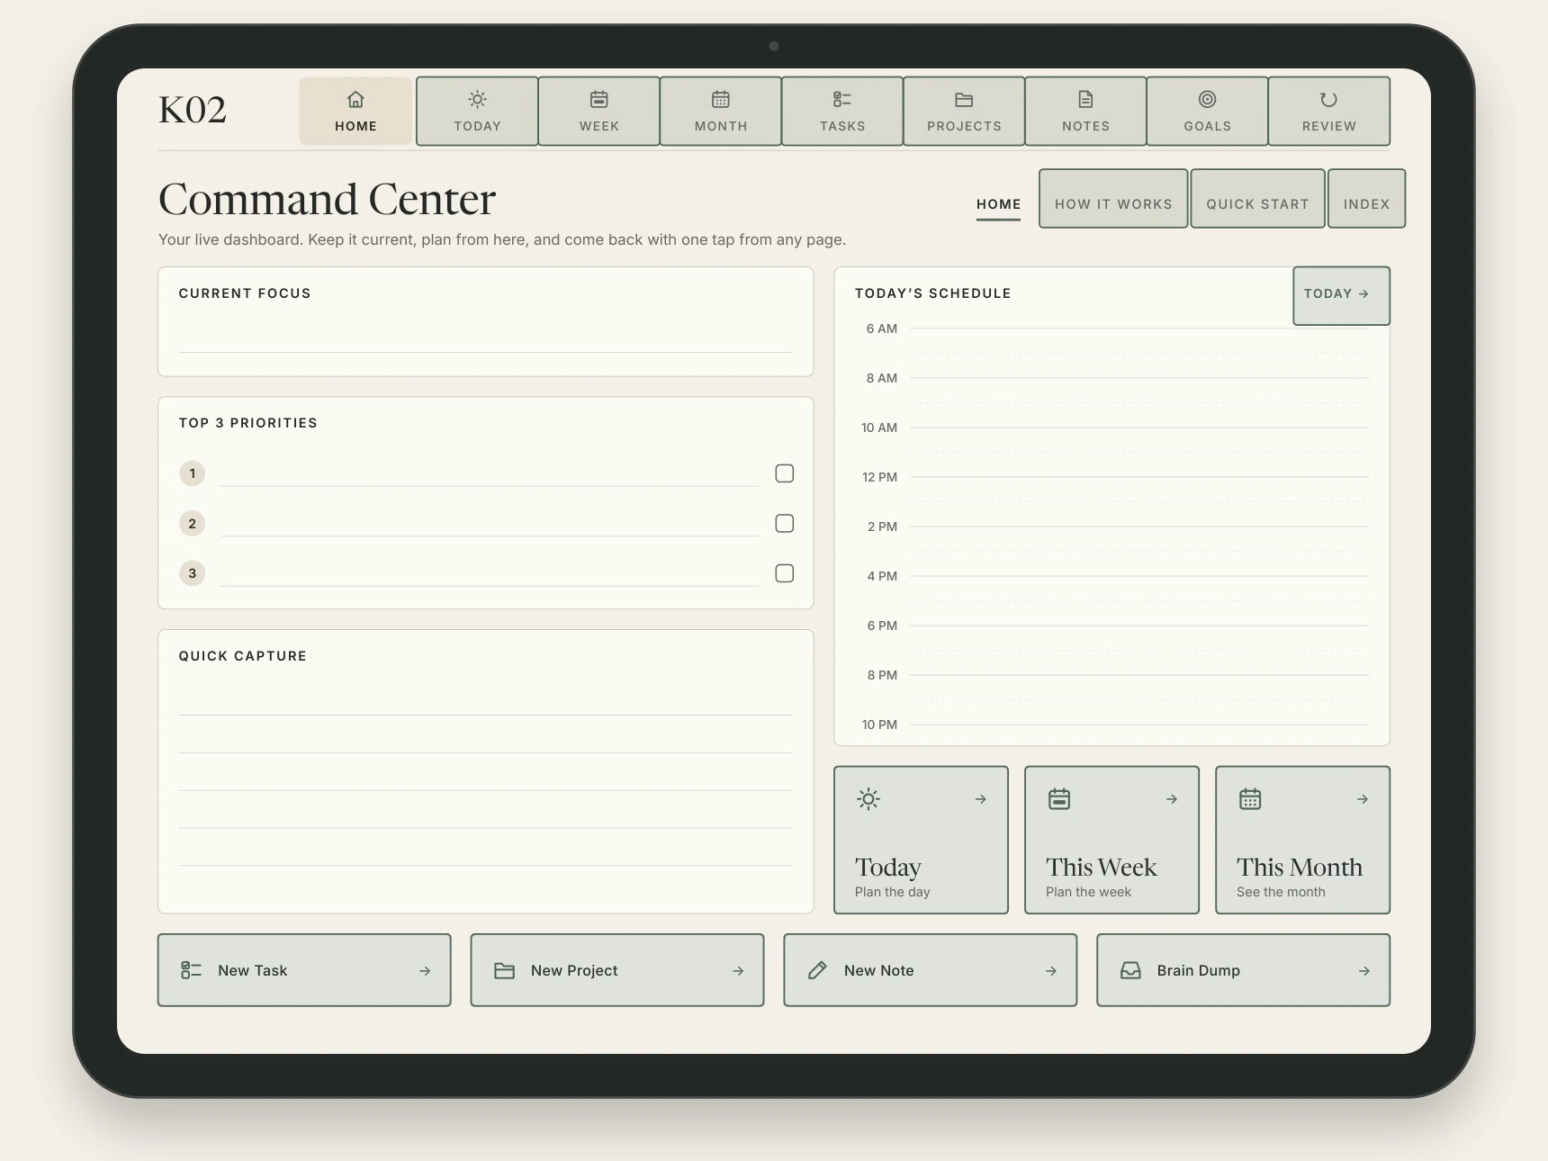Screen dimensions: 1548x1161
Task: Check off priority 2 checkbox
Action: [x=785, y=524]
